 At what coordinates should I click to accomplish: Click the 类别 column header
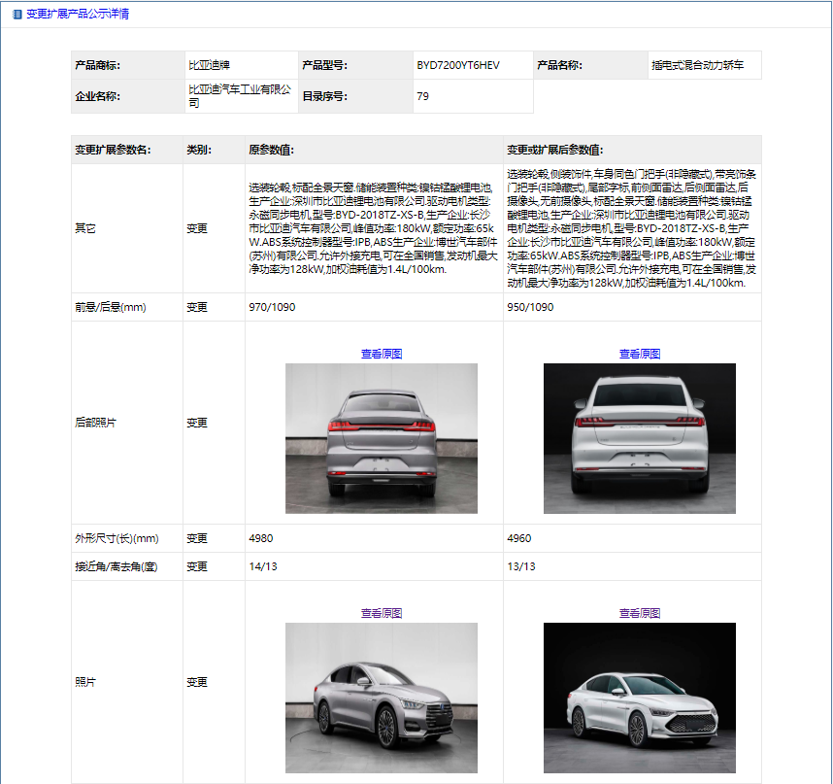click(x=199, y=150)
